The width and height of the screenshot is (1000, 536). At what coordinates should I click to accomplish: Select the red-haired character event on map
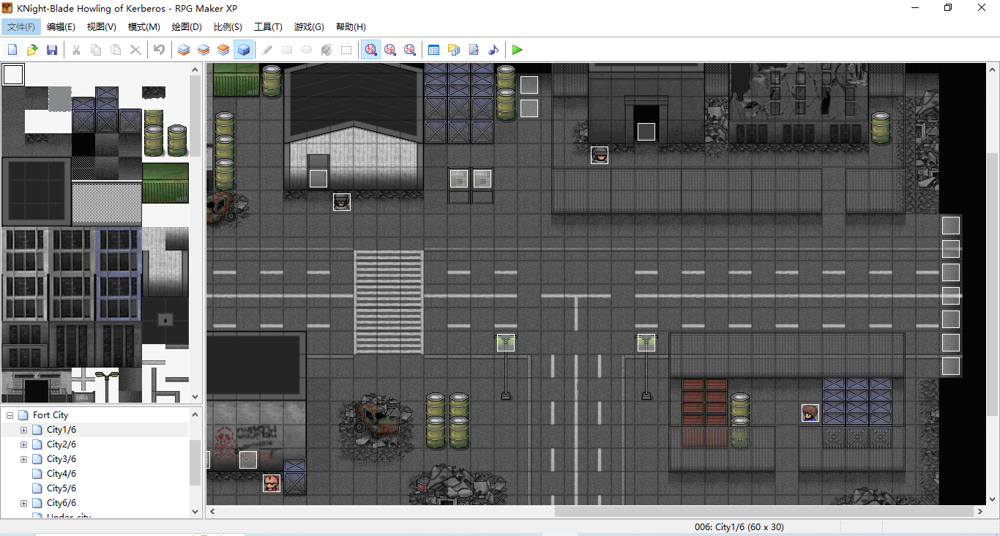(272, 483)
